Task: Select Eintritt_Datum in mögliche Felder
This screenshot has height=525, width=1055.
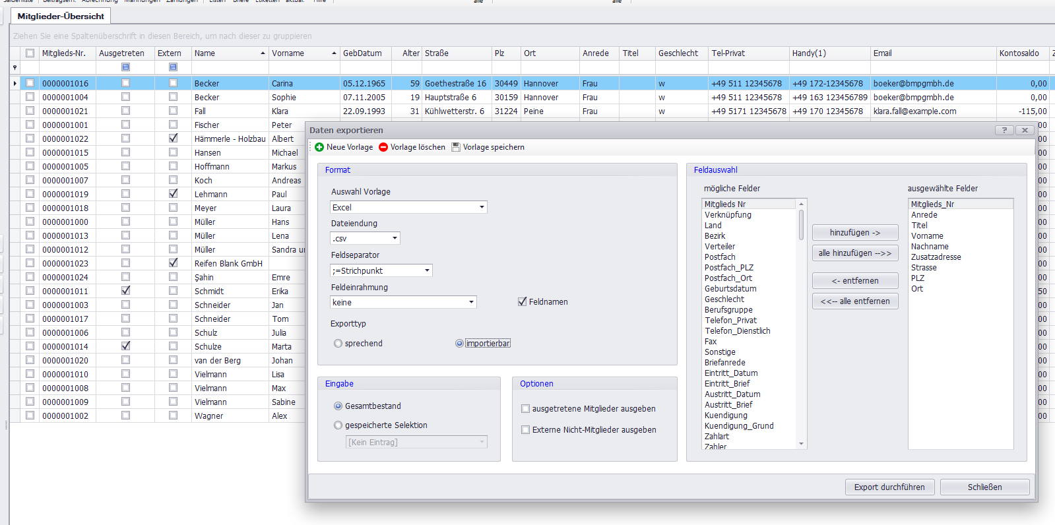Action: pos(731,373)
